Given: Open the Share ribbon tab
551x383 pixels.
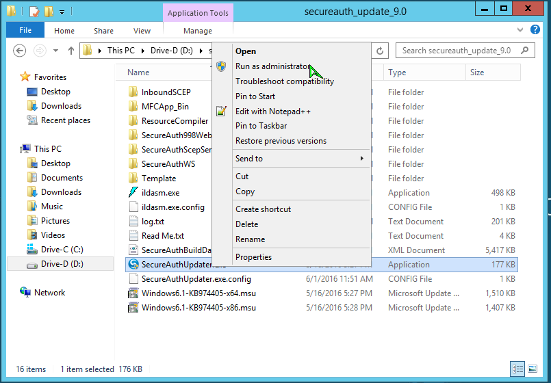Looking at the screenshot, I should [x=103, y=31].
